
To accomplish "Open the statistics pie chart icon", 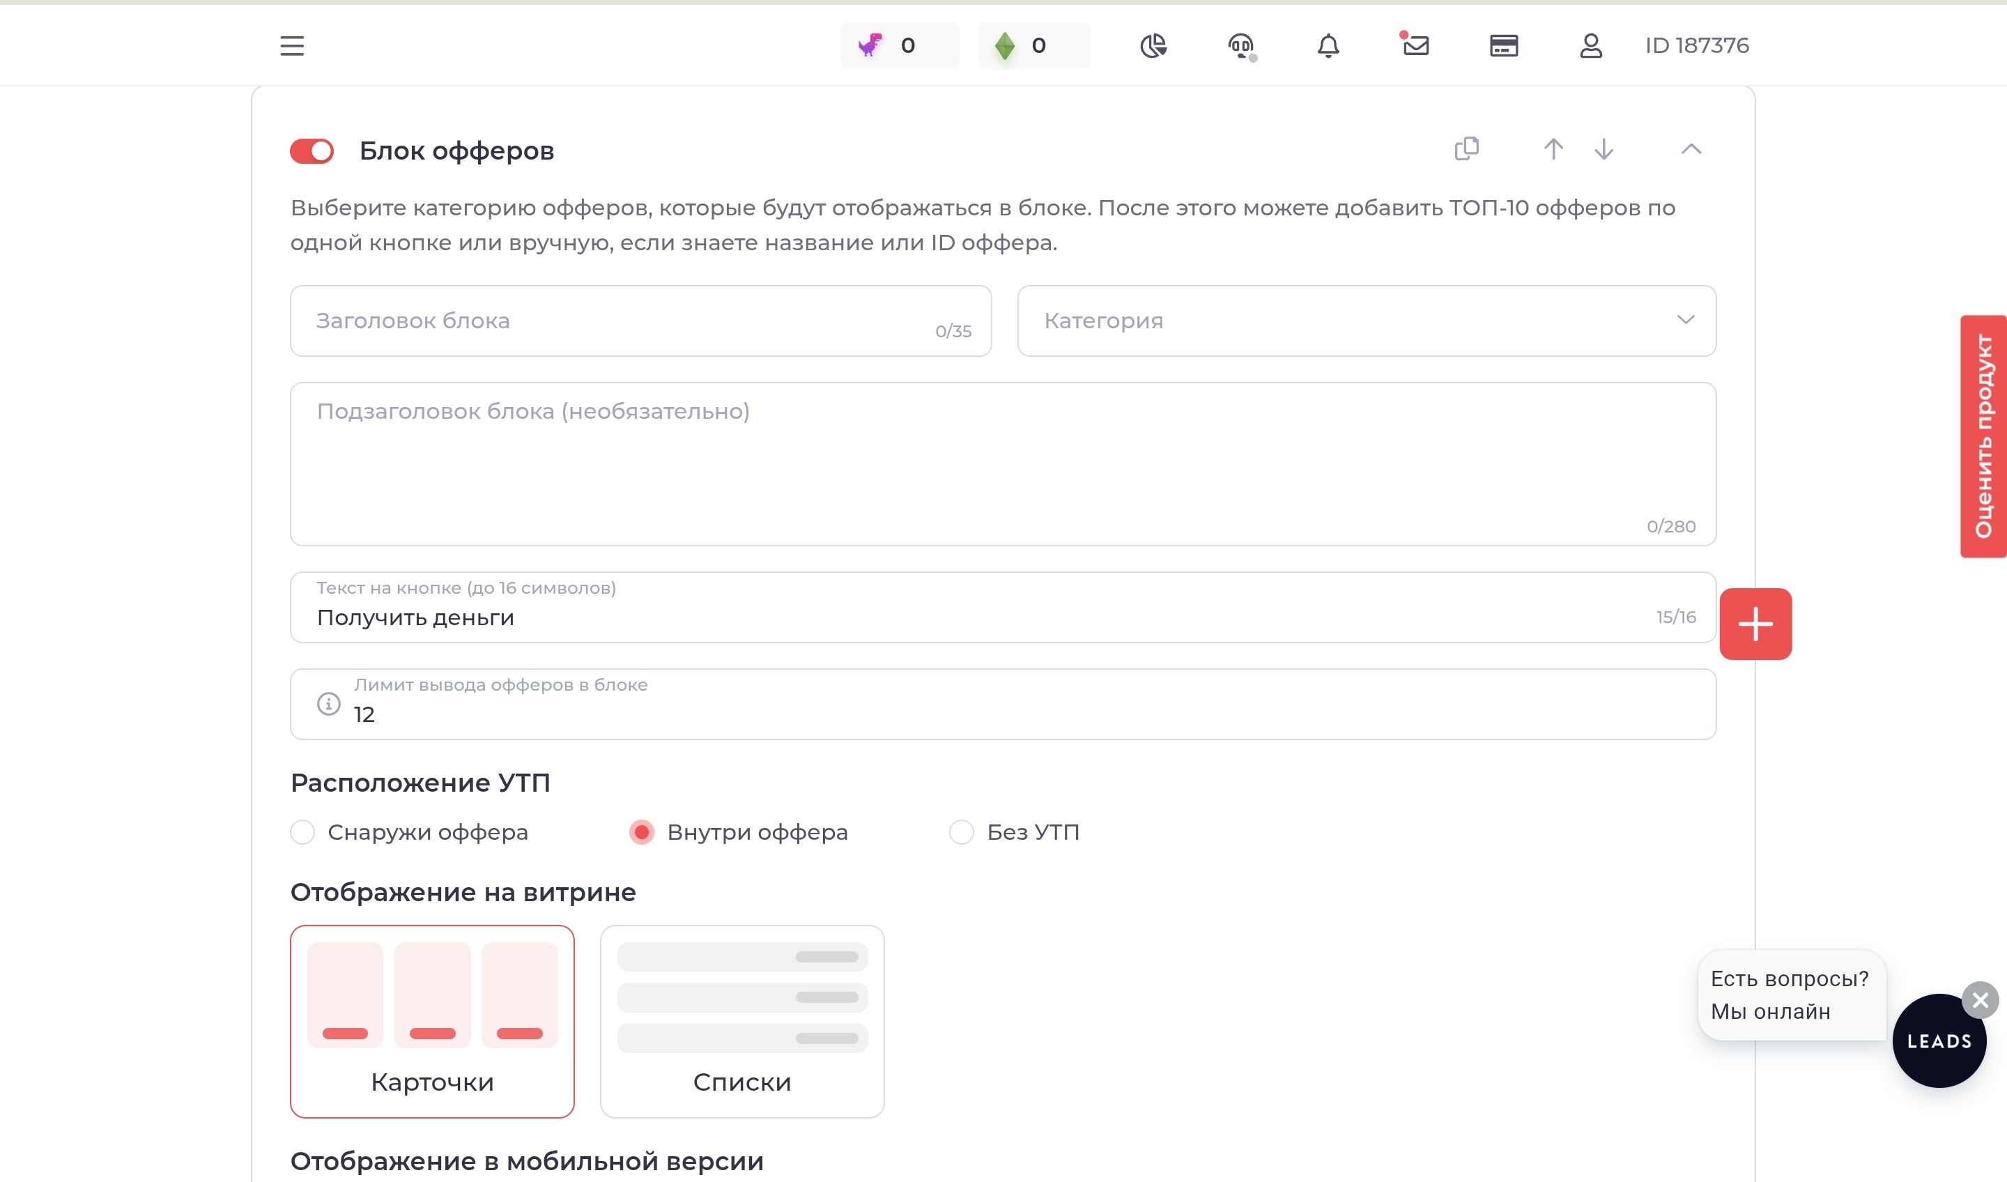I will [x=1153, y=46].
